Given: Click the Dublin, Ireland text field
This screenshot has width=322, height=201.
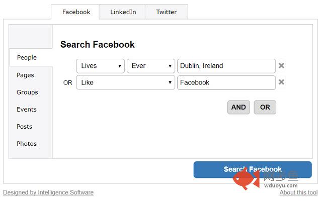Looking at the screenshot, I should pos(226,66).
